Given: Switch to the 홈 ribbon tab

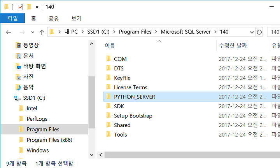Looking at the screenshot, I should coord(33,18).
